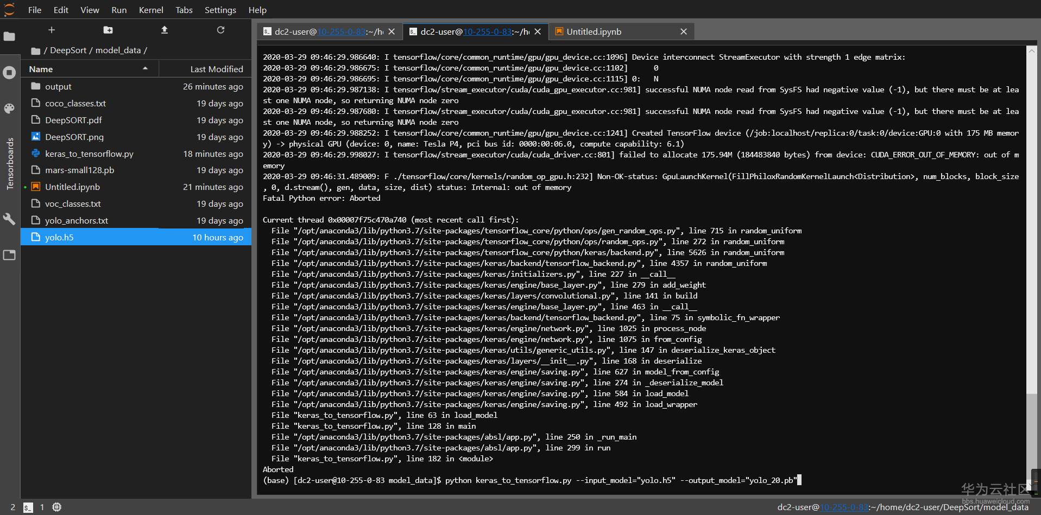Select DeepSORT.pdf in the file list
Screen dimensions: 1041x515
coord(136,120)
